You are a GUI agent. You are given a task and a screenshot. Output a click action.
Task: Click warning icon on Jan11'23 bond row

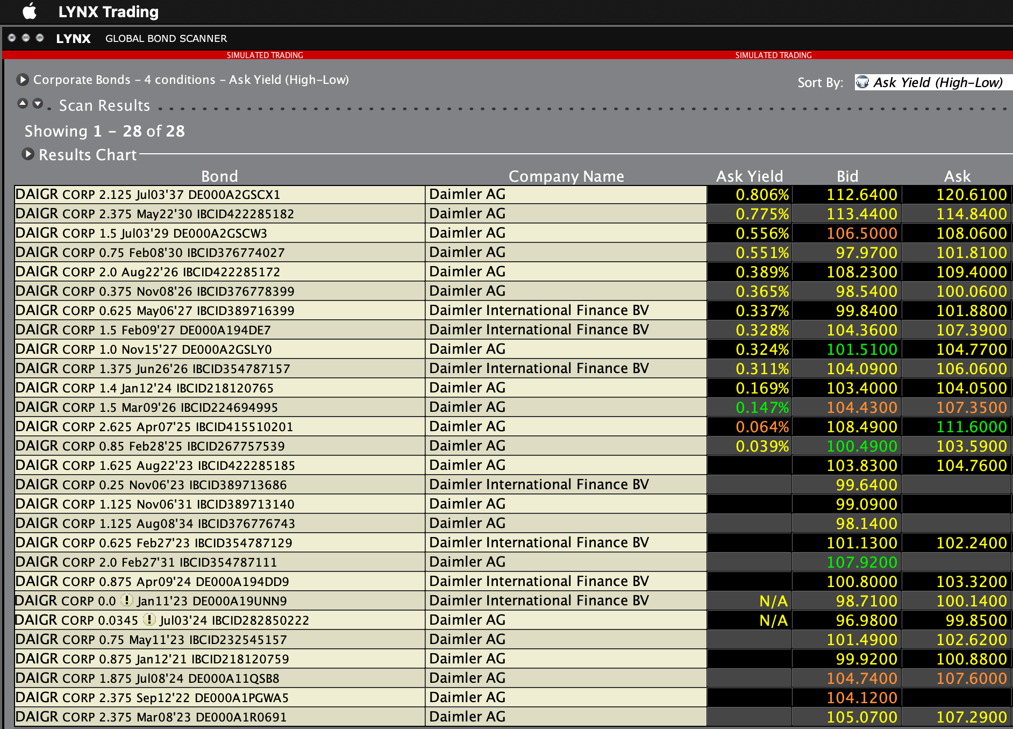pyautogui.click(x=126, y=600)
